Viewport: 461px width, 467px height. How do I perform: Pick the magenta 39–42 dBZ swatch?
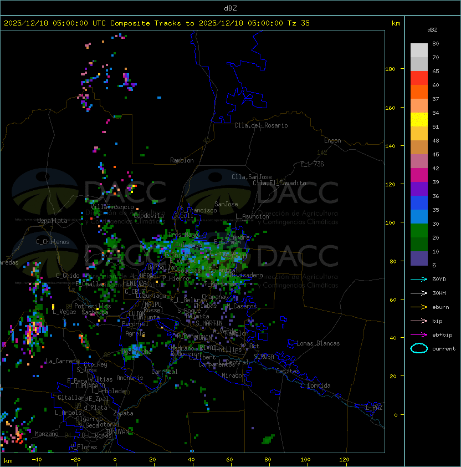tap(419, 175)
